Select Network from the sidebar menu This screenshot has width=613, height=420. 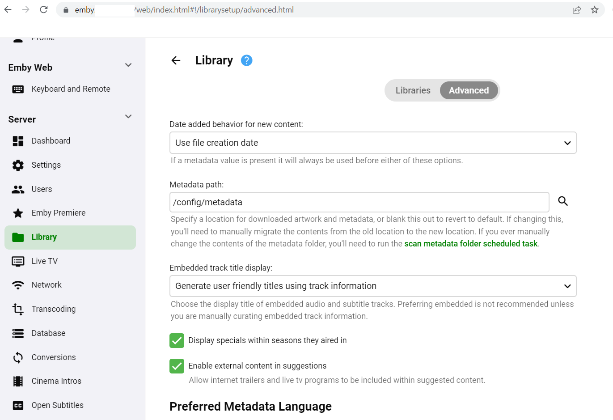(x=46, y=284)
